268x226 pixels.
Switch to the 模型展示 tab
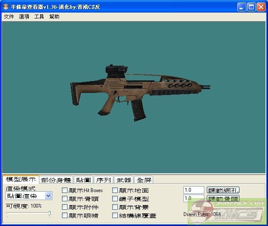coord(21,179)
